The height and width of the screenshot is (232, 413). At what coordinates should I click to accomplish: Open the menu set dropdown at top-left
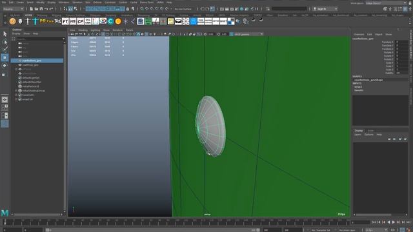pyautogui.click(x=13, y=9)
